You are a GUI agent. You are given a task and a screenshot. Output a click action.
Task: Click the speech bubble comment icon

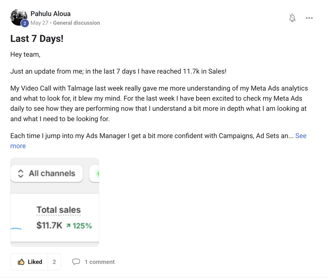(x=76, y=262)
